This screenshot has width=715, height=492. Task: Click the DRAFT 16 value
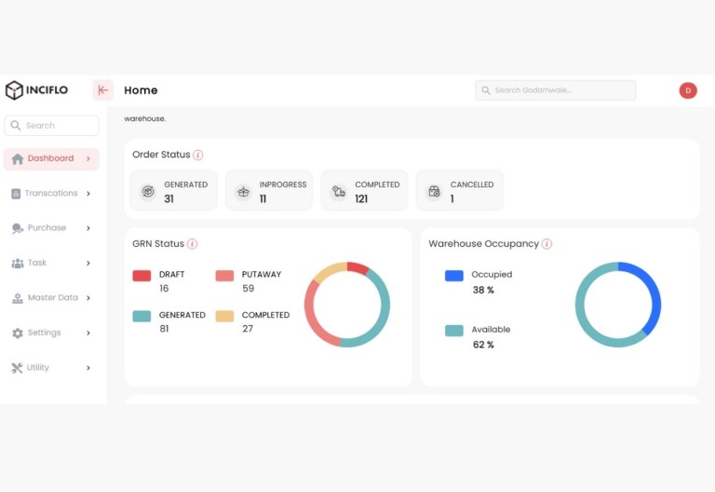click(x=164, y=289)
